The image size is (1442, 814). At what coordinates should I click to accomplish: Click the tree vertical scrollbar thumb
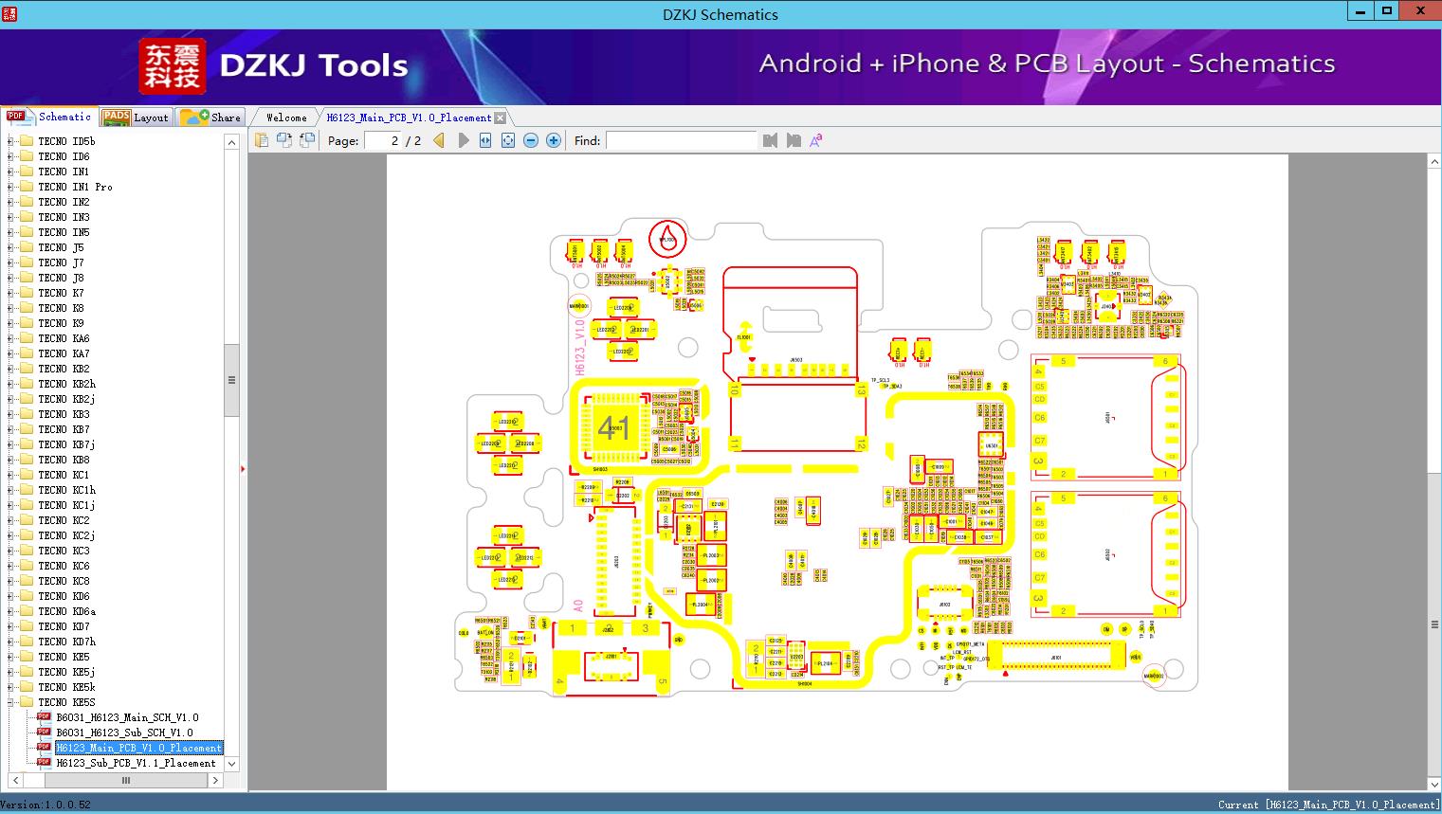[x=231, y=380]
